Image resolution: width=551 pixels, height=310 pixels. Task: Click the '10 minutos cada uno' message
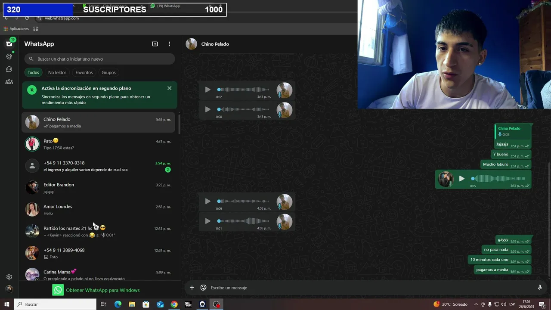[x=499, y=260]
